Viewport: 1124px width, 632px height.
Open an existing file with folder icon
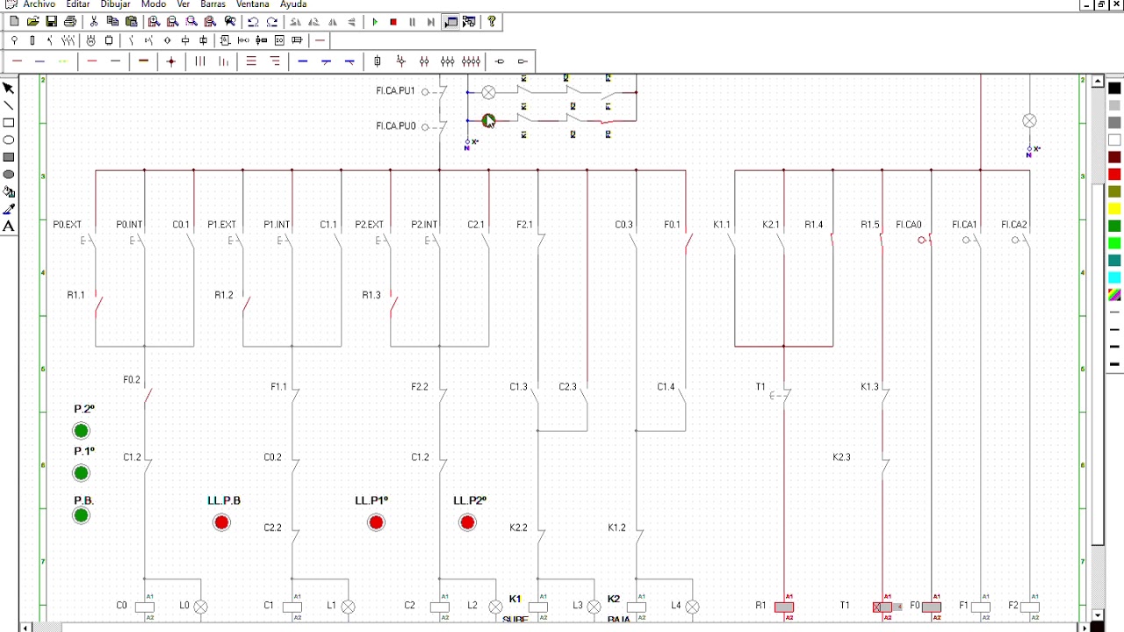click(32, 21)
